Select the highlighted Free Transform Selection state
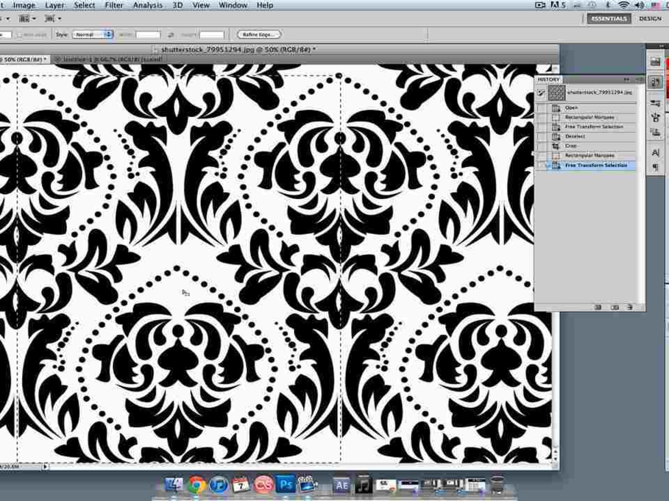Viewport: 669px width, 501px height. tap(592, 165)
